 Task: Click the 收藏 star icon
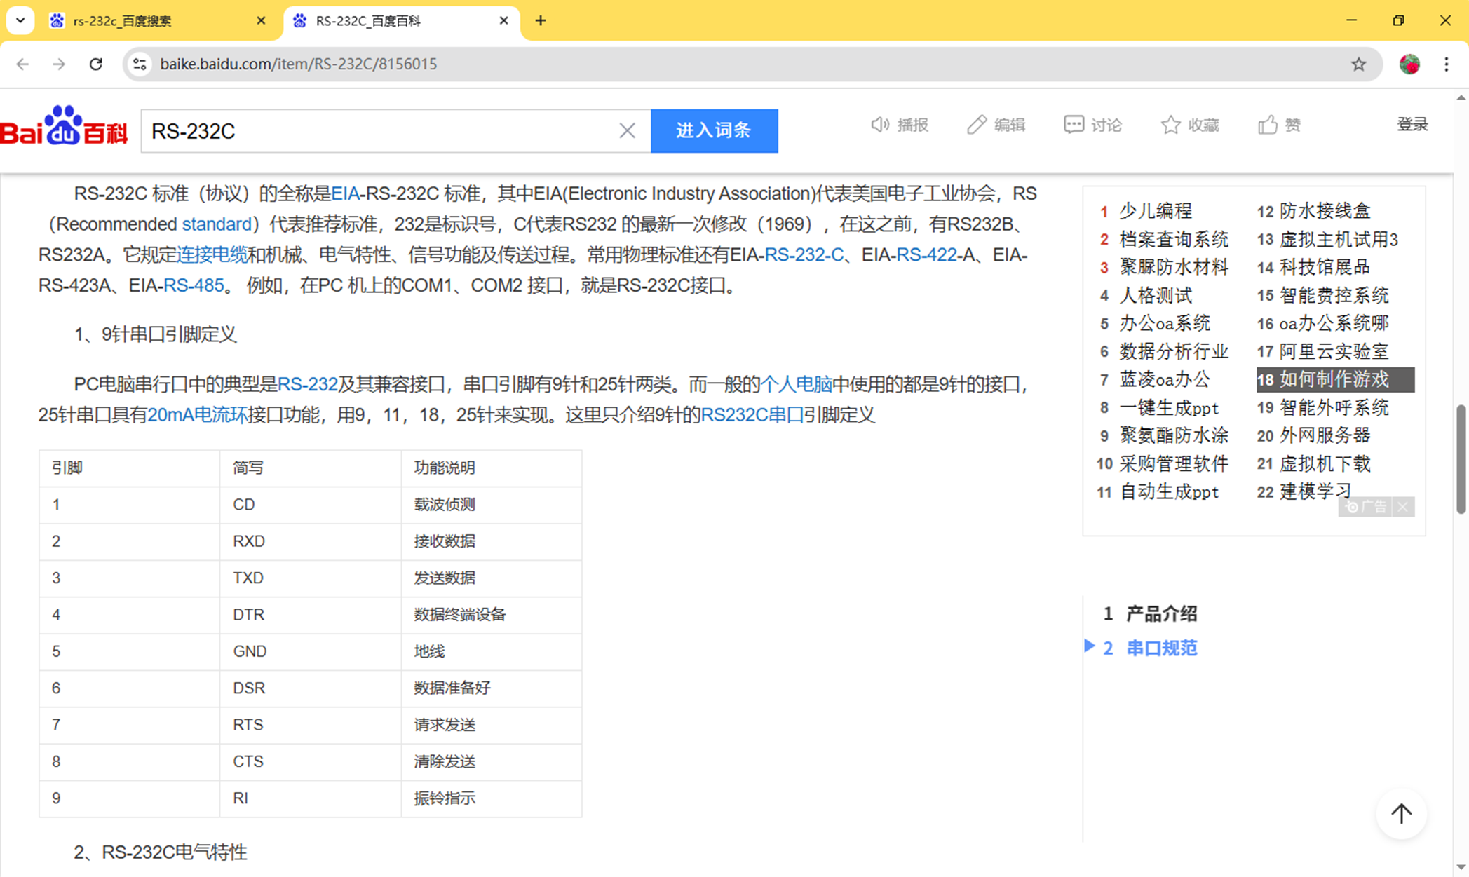1170,125
